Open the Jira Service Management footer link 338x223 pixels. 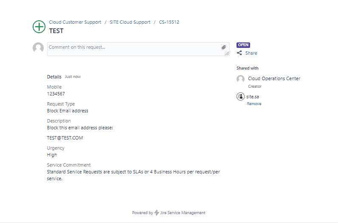point(183,213)
